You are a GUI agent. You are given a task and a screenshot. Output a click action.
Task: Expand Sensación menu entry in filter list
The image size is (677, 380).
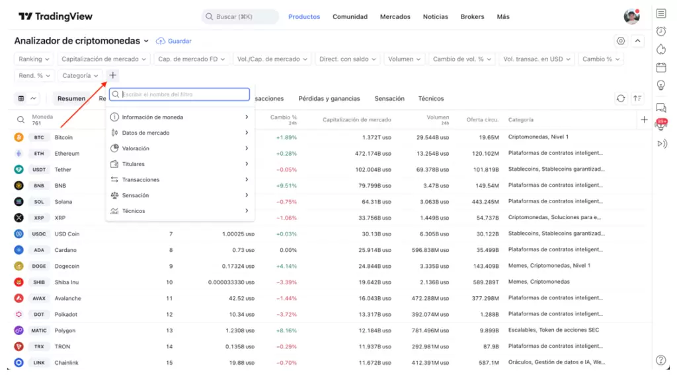pyautogui.click(x=180, y=195)
